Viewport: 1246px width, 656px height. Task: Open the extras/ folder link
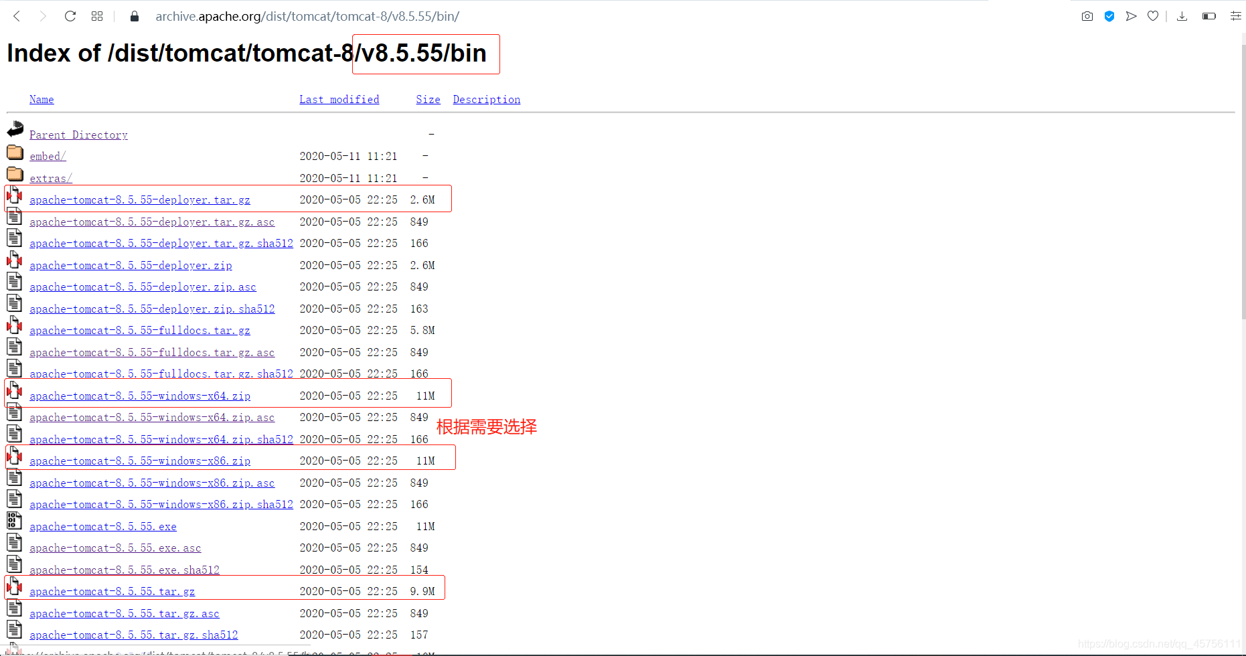point(51,179)
